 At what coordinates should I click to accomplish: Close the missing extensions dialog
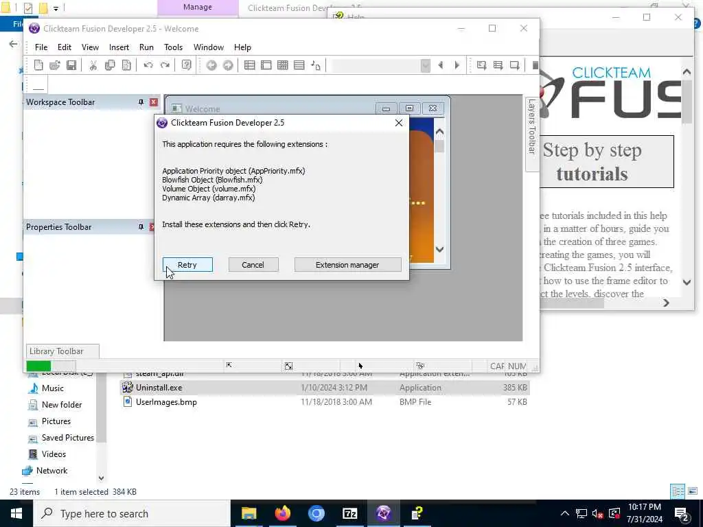[399, 123]
